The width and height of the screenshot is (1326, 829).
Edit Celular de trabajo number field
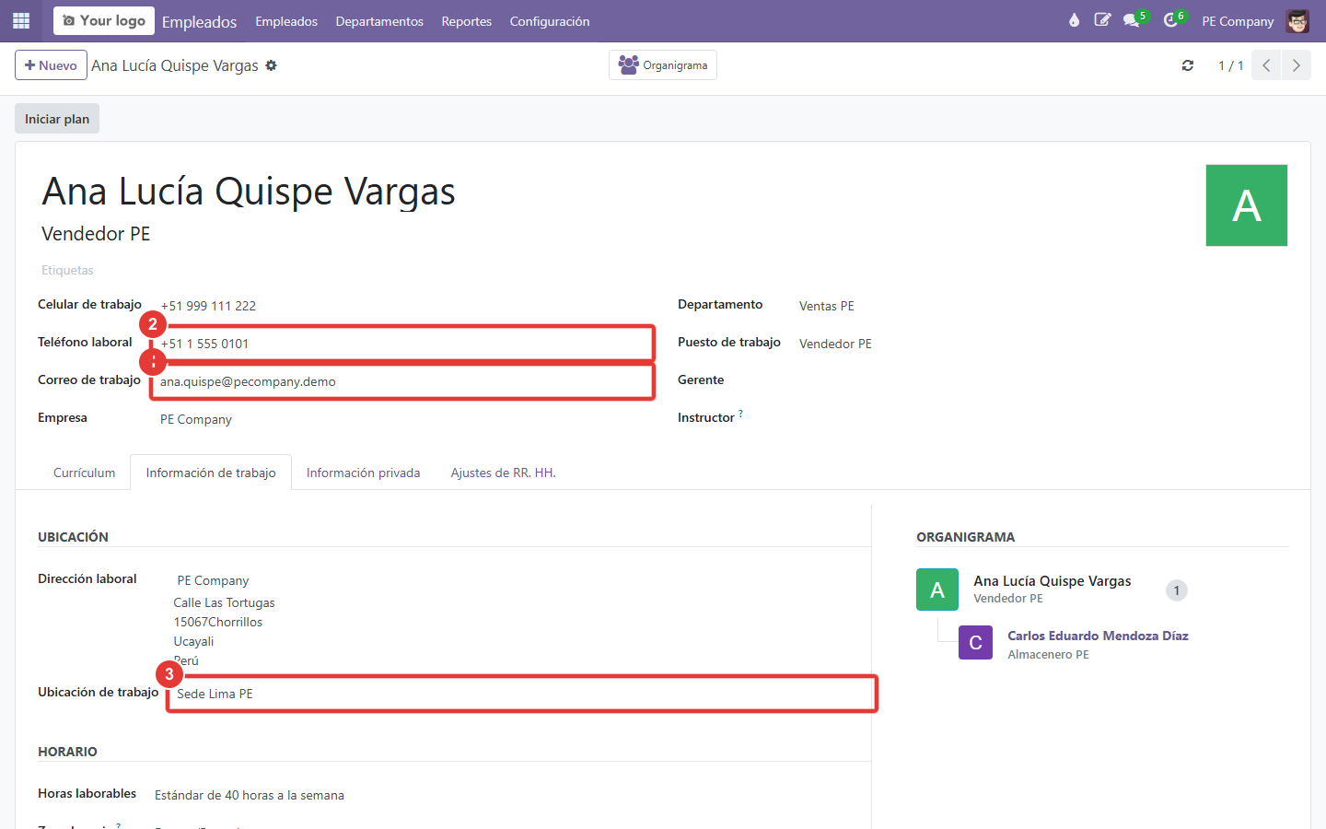405,306
